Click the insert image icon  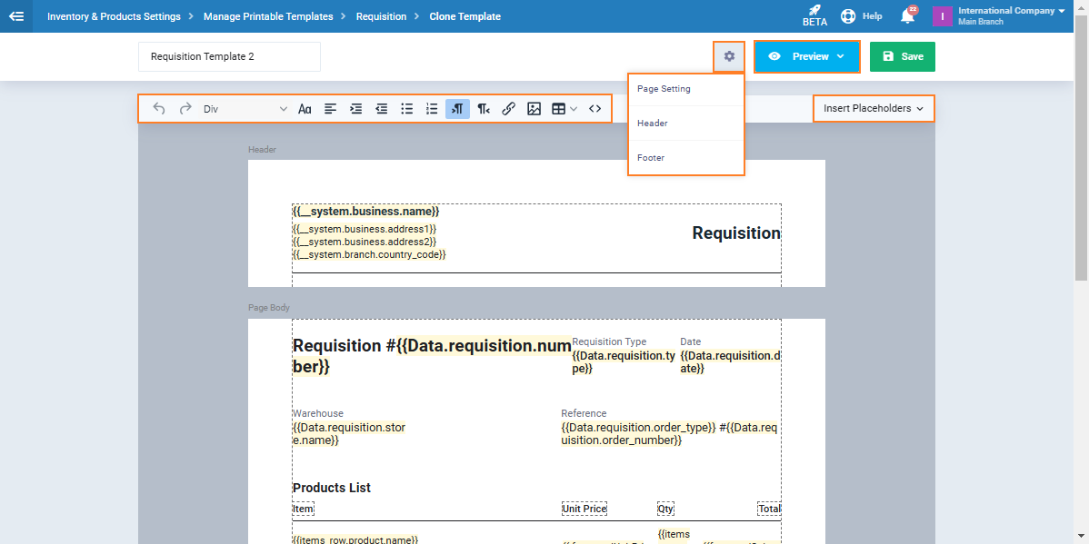[535, 109]
